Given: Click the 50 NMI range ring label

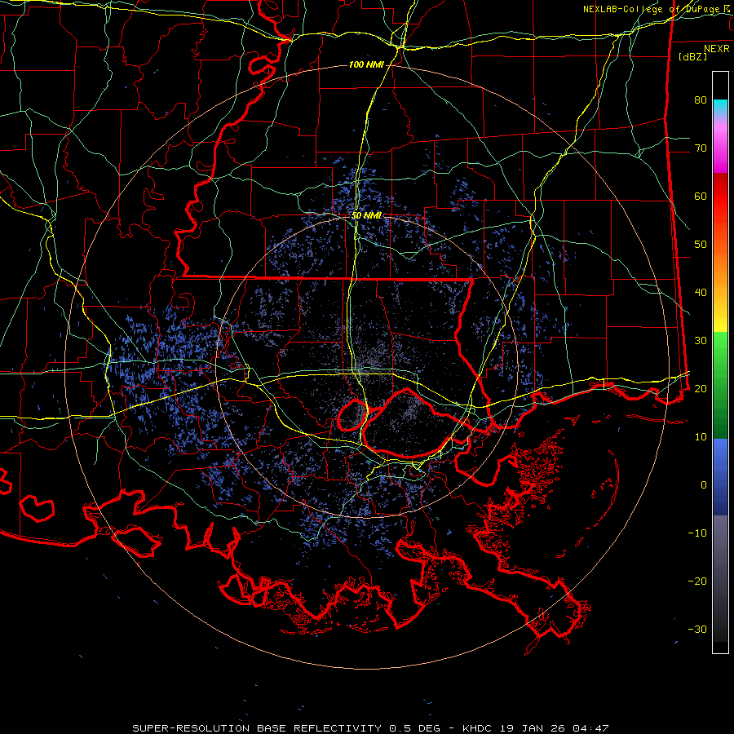Looking at the screenshot, I should [366, 216].
